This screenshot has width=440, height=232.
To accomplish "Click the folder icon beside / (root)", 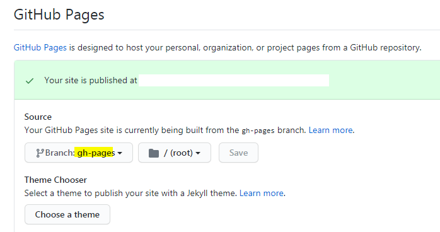I will (154, 153).
